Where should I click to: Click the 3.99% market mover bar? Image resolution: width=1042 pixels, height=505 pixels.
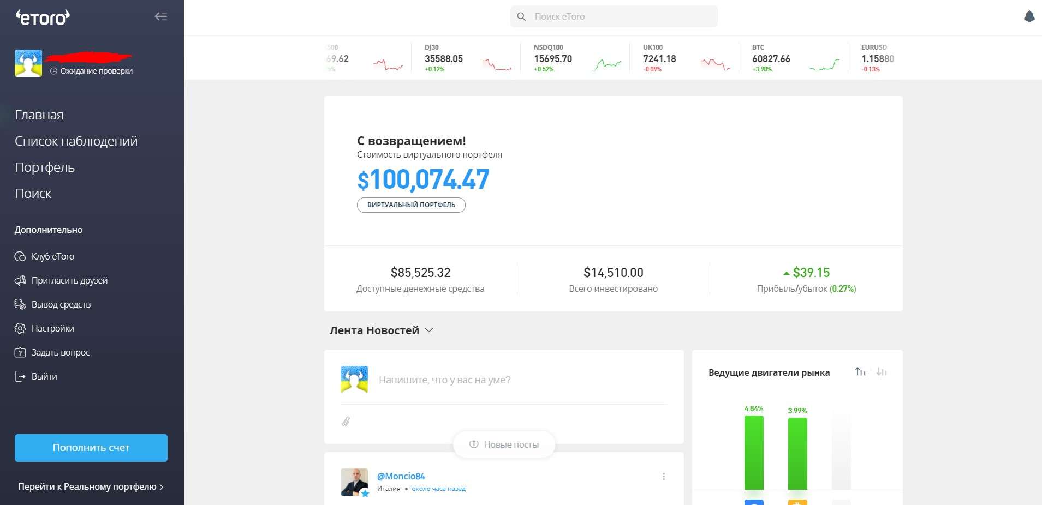click(797, 454)
